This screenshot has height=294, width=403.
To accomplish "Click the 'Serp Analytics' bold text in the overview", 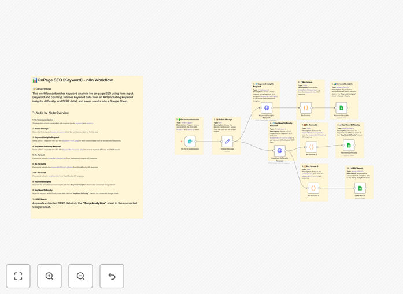I will (x=95, y=203).
